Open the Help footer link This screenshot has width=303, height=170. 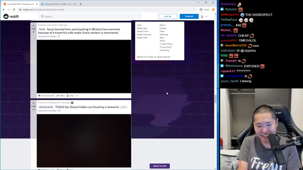(139, 25)
